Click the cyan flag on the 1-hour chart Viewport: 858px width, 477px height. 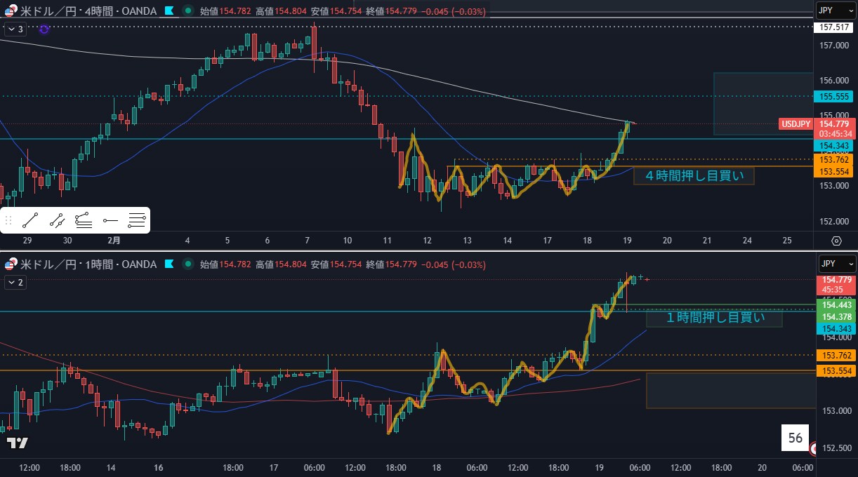(x=169, y=264)
